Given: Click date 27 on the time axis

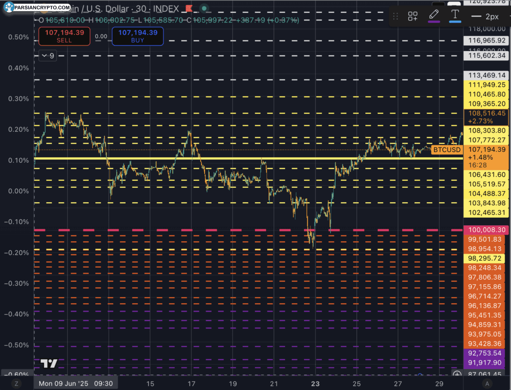Looking at the screenshot, I should pyautogui.click(x=398, y=384).
